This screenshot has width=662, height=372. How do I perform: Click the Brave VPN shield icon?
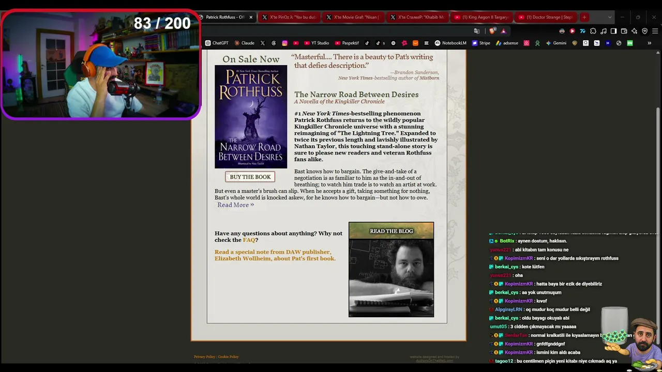(x=644, y=31)
